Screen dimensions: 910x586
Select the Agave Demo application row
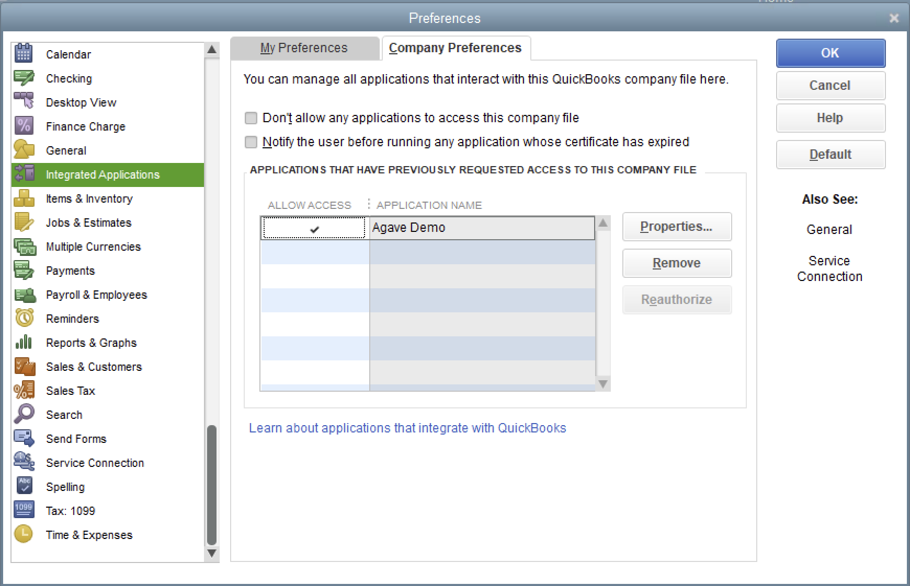click(428, 228)
